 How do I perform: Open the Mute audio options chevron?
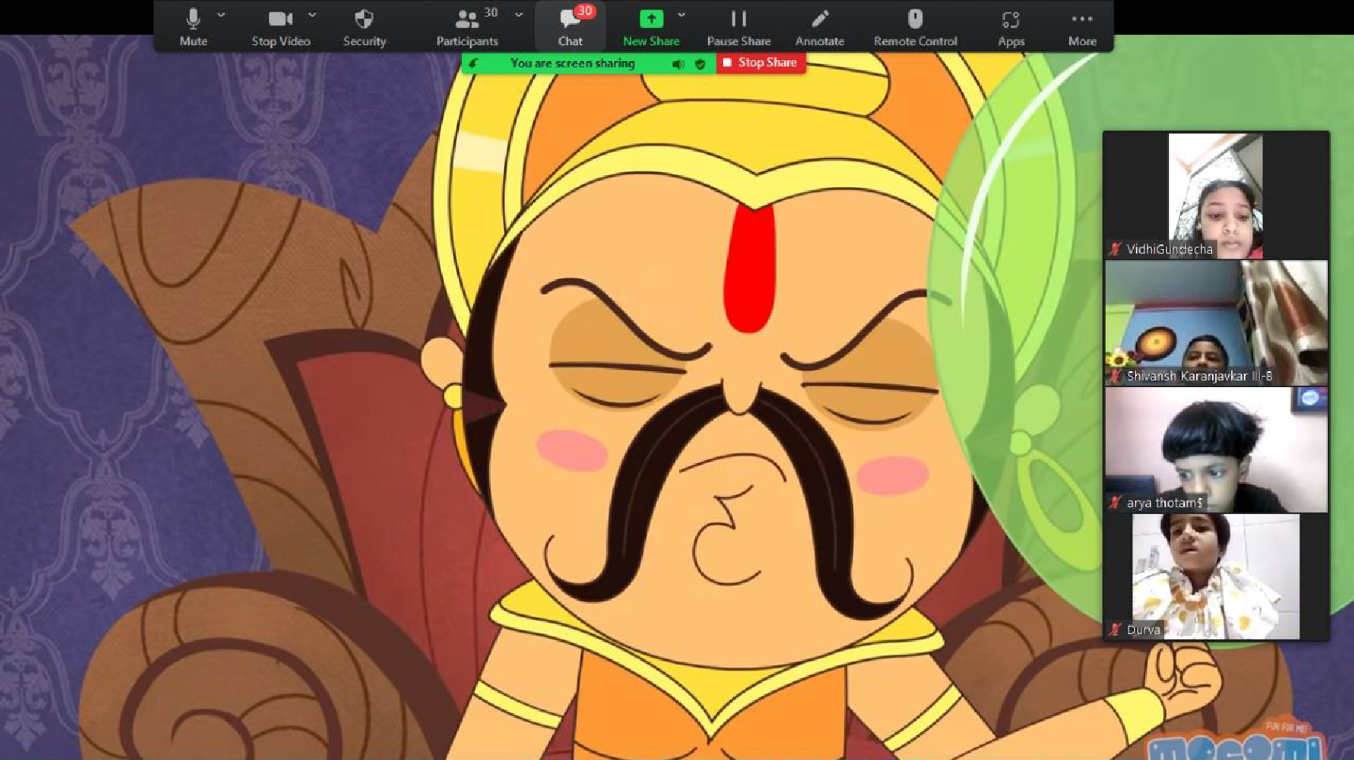(221, 15)
